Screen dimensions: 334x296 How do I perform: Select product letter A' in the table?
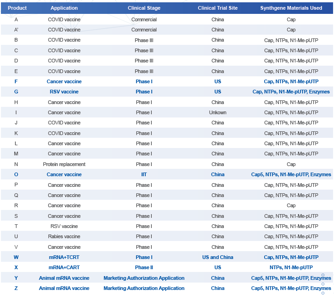(16, 30)
